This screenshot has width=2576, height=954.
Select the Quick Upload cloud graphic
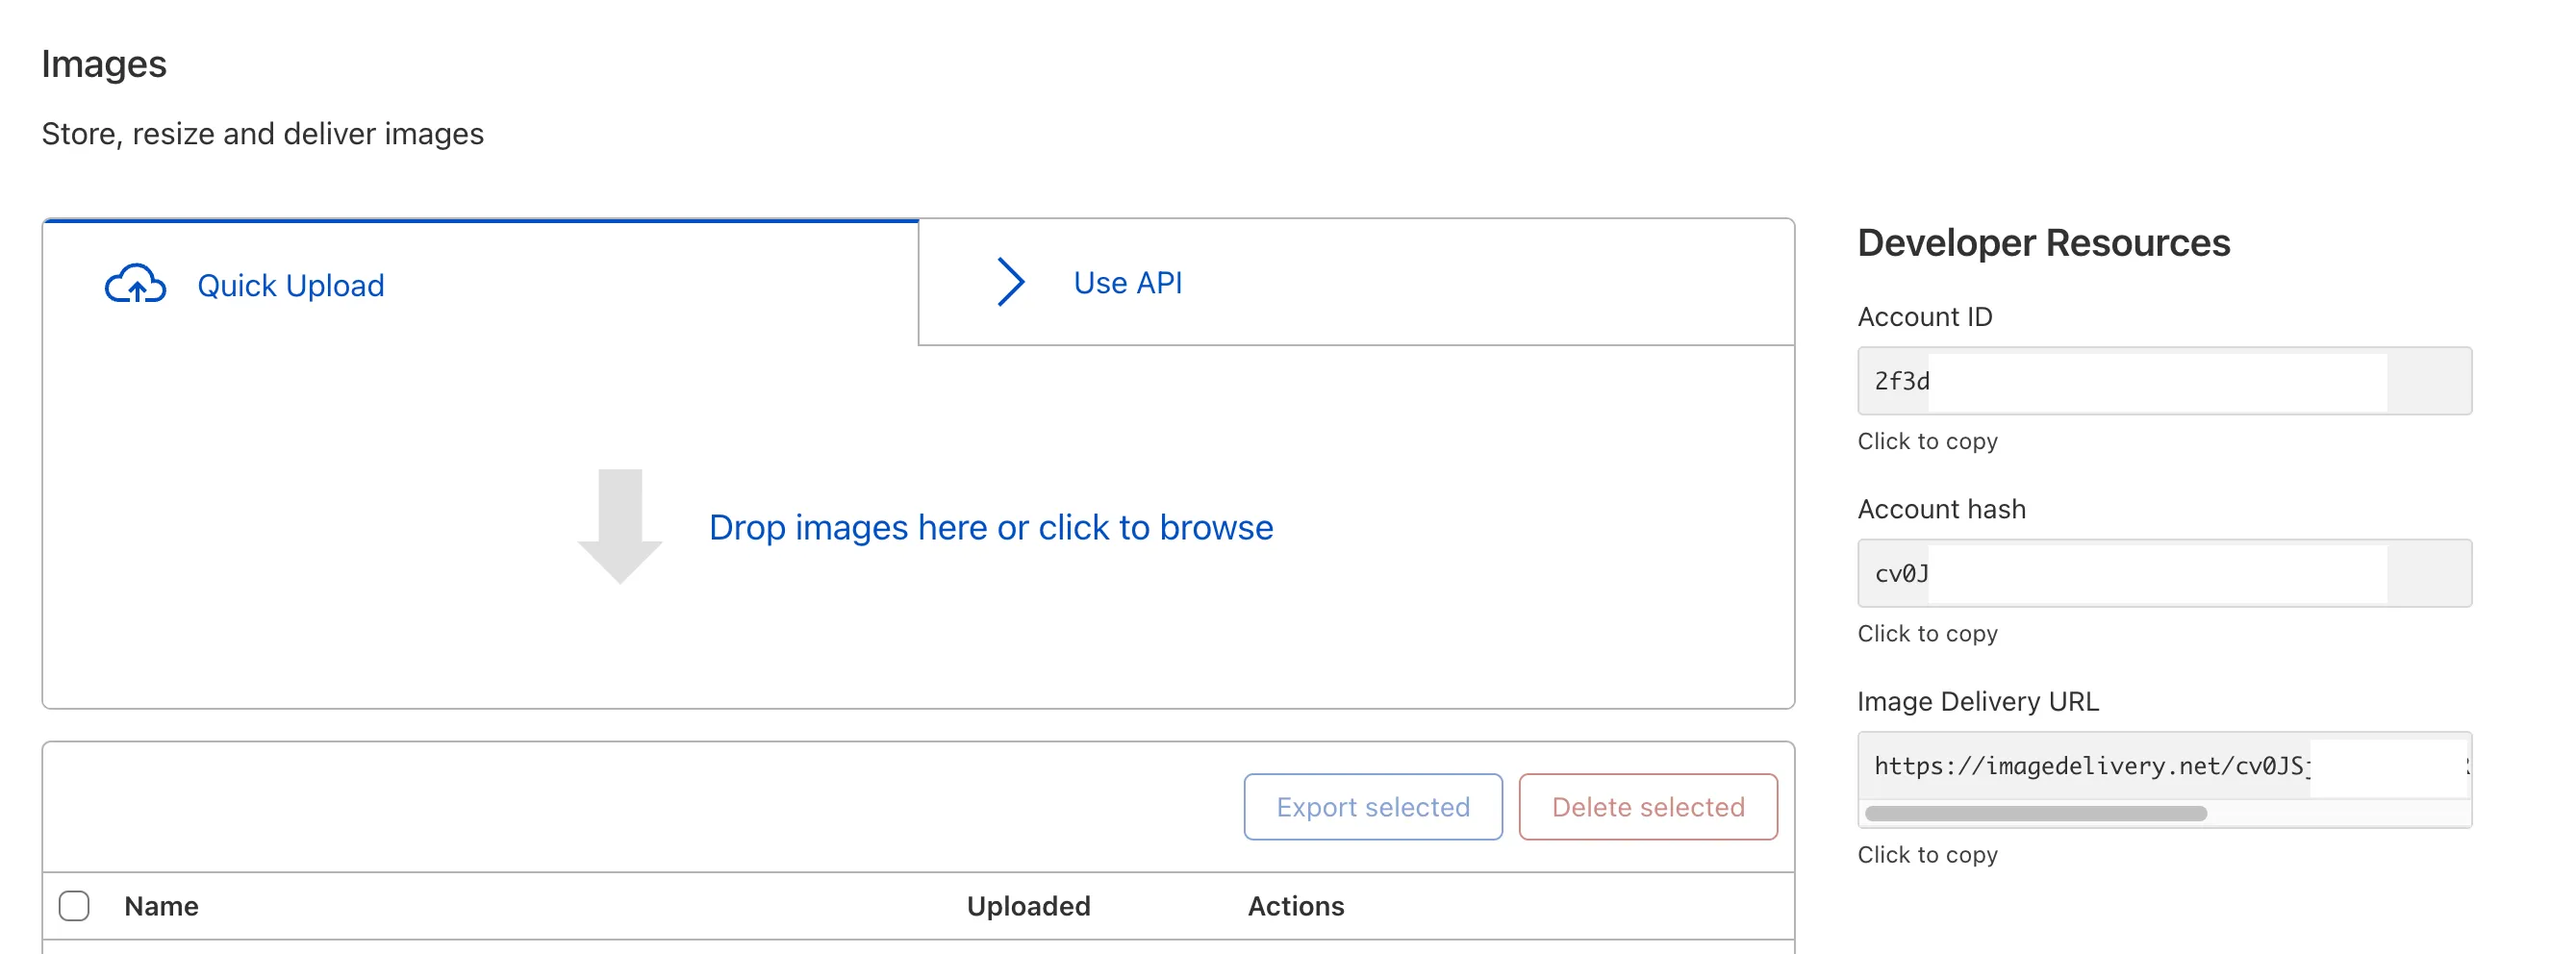pos(137,285)
